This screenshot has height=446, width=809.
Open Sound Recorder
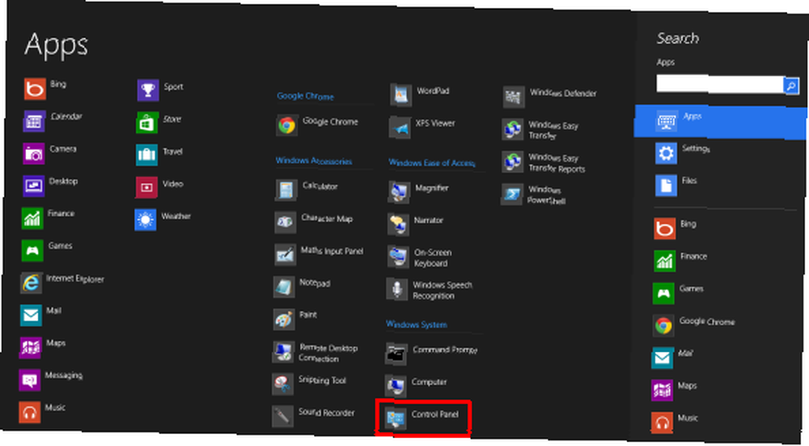click(x=313, y=415)
